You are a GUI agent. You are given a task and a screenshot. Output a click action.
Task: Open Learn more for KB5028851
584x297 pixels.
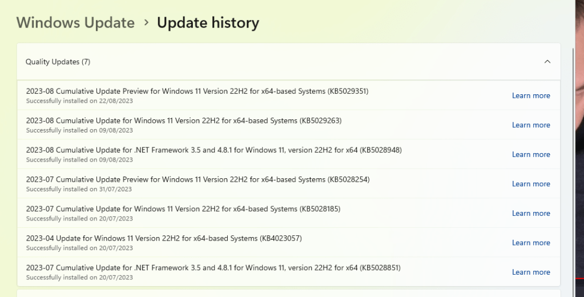tap(531, 272)
